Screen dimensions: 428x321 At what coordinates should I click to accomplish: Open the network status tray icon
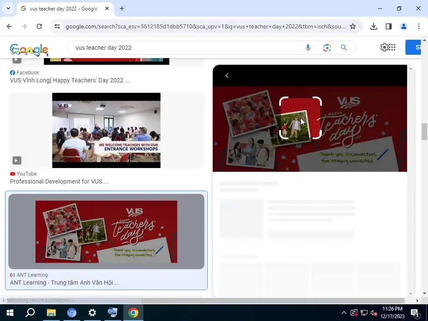click(x=364, y=313)
